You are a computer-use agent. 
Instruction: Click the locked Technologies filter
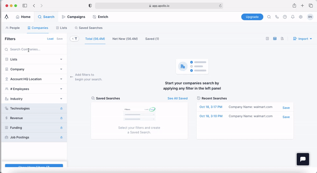tap(34, 108)
